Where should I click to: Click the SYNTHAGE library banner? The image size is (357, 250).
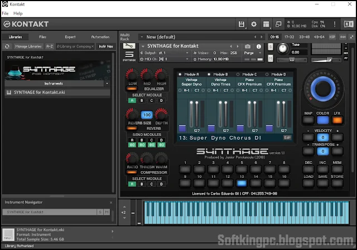coord(58,70)
